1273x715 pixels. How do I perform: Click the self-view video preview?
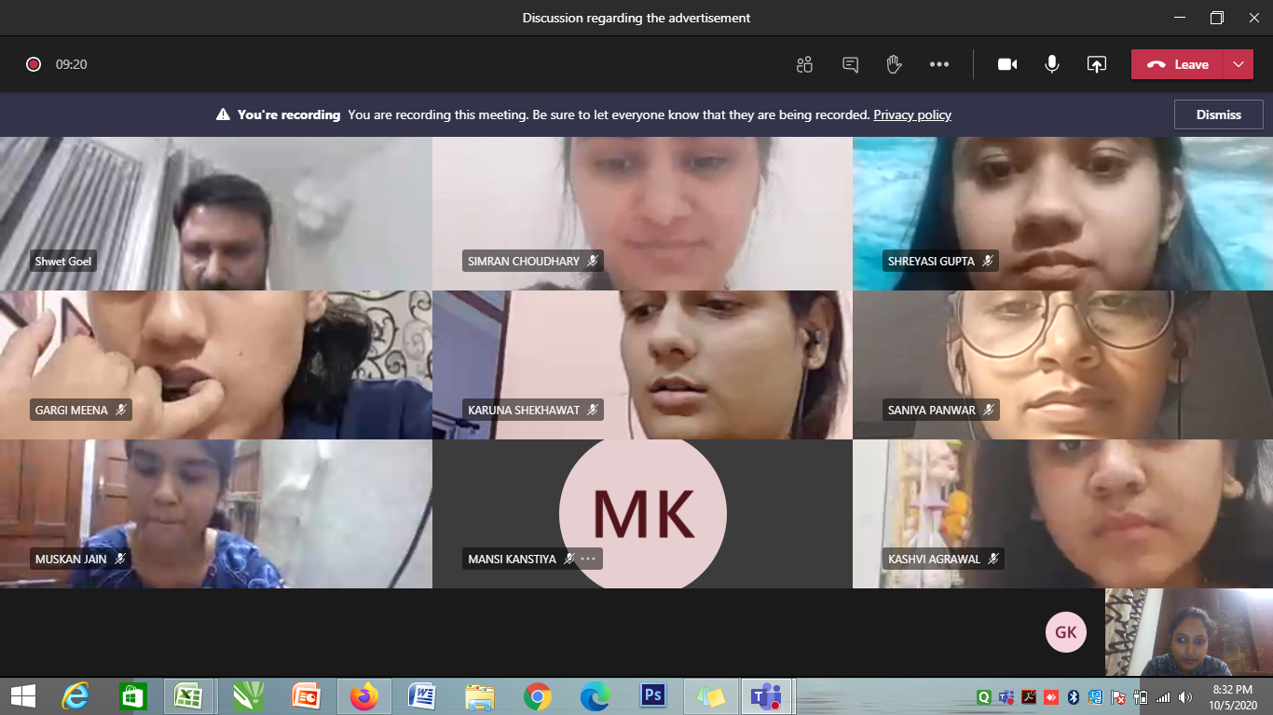click(1188, 632)
